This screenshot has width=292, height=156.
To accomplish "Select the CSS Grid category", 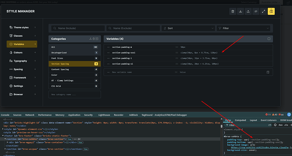I will point(74,86).
